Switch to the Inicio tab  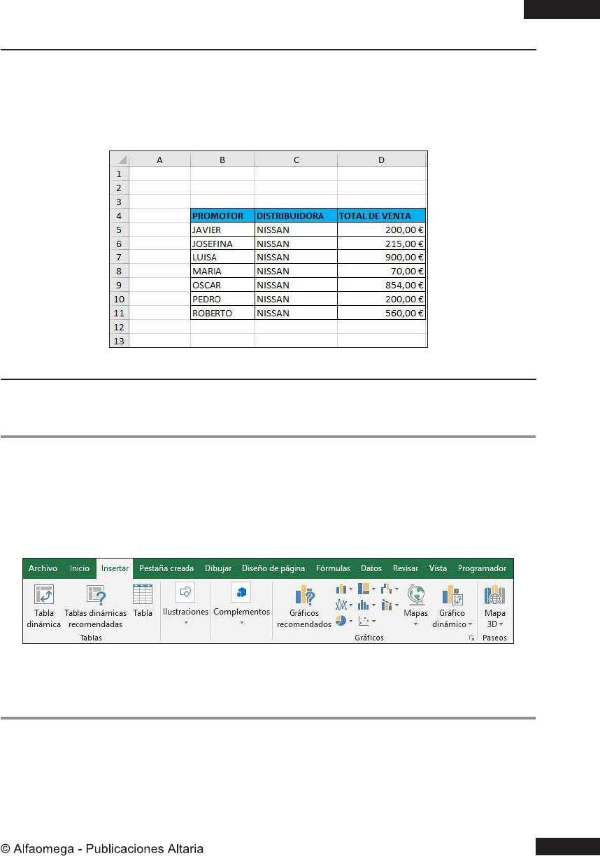[80, 568]
